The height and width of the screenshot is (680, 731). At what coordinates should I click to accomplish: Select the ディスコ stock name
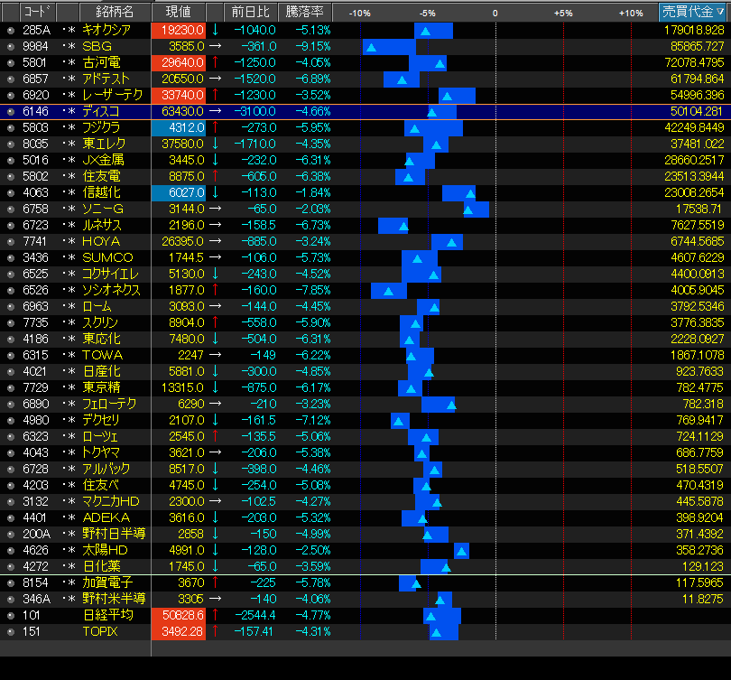coord(101,111)
